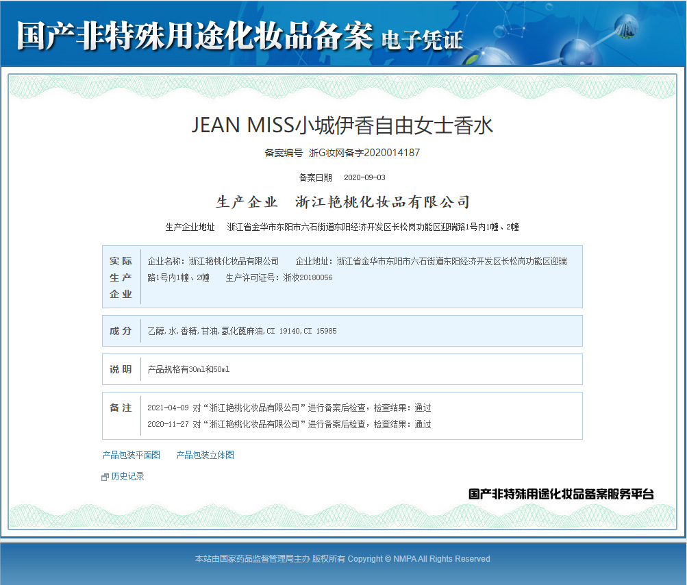Click the 备案日期 label

click(x=316, y=177)
